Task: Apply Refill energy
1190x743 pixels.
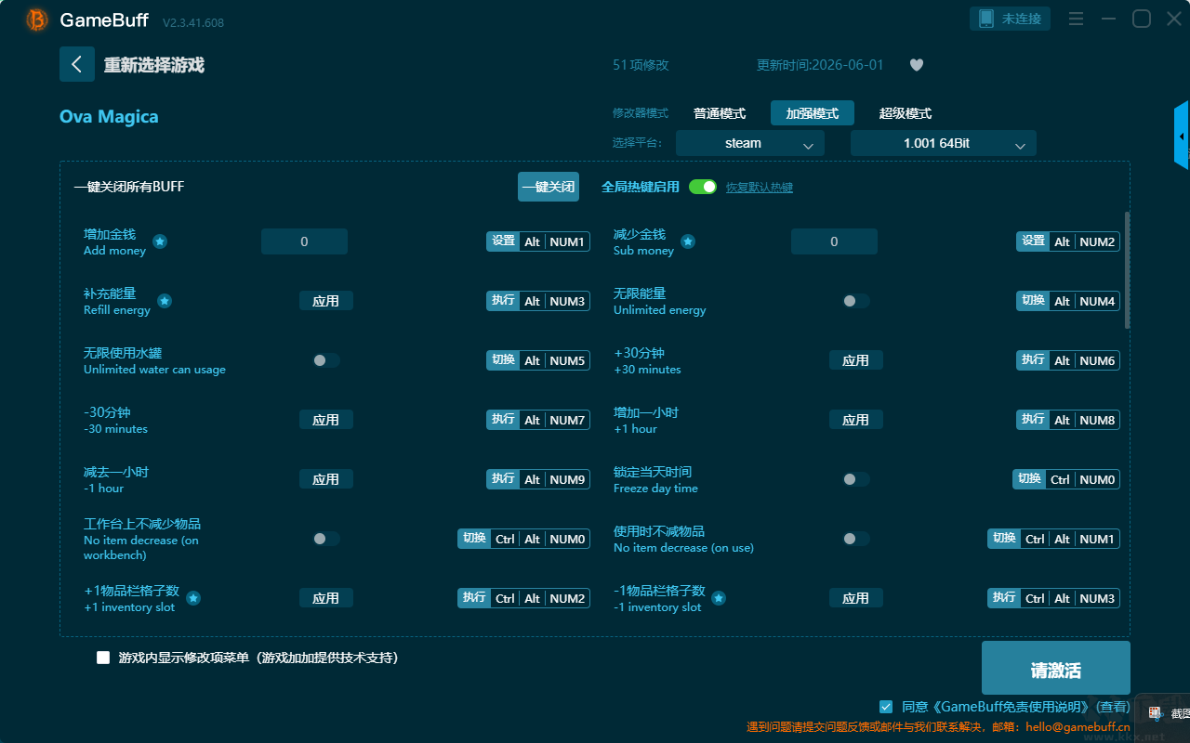Action: pos(326,301)
